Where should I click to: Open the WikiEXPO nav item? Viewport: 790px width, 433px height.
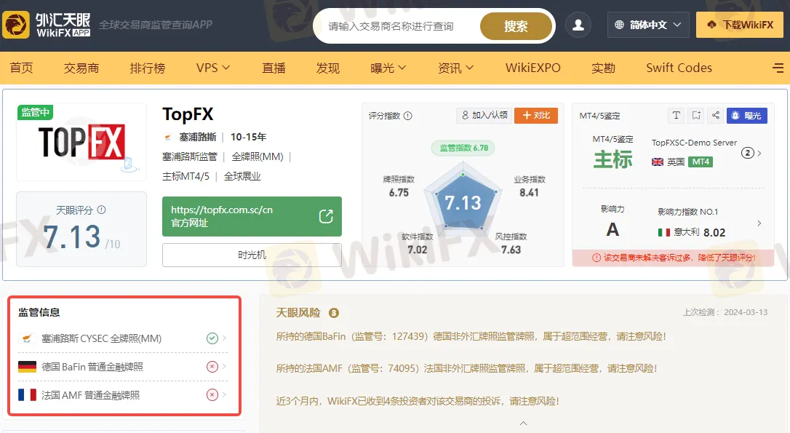pos(532,68)
